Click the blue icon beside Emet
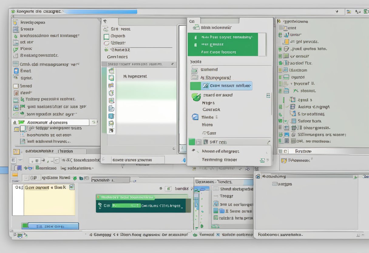Viewport: 369px width, 253px height. pyautogui.click(x=16, y=71)
